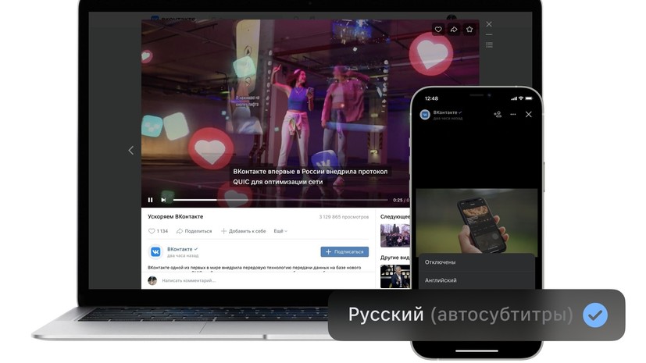Select Русский (автосубтитры) option
Viewport: 646px width, 363px height.
476,315
